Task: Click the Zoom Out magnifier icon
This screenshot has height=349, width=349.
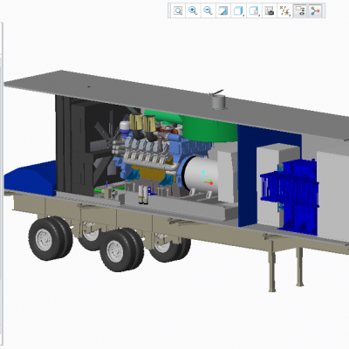Action: (x=208, y=11)
